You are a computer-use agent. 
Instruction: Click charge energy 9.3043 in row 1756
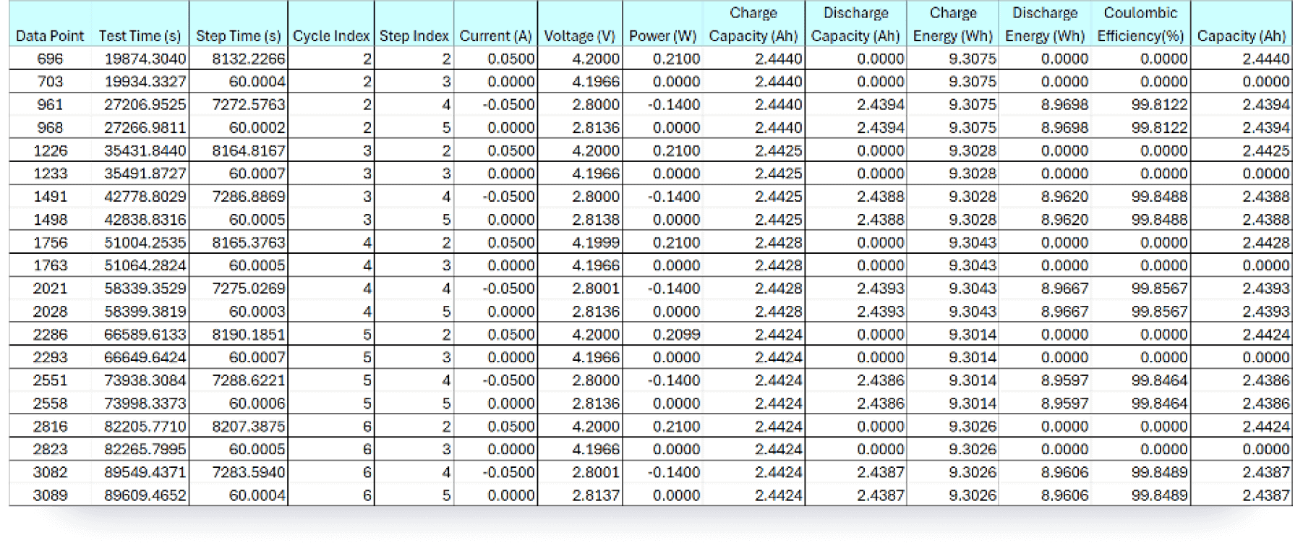[953, 243]
